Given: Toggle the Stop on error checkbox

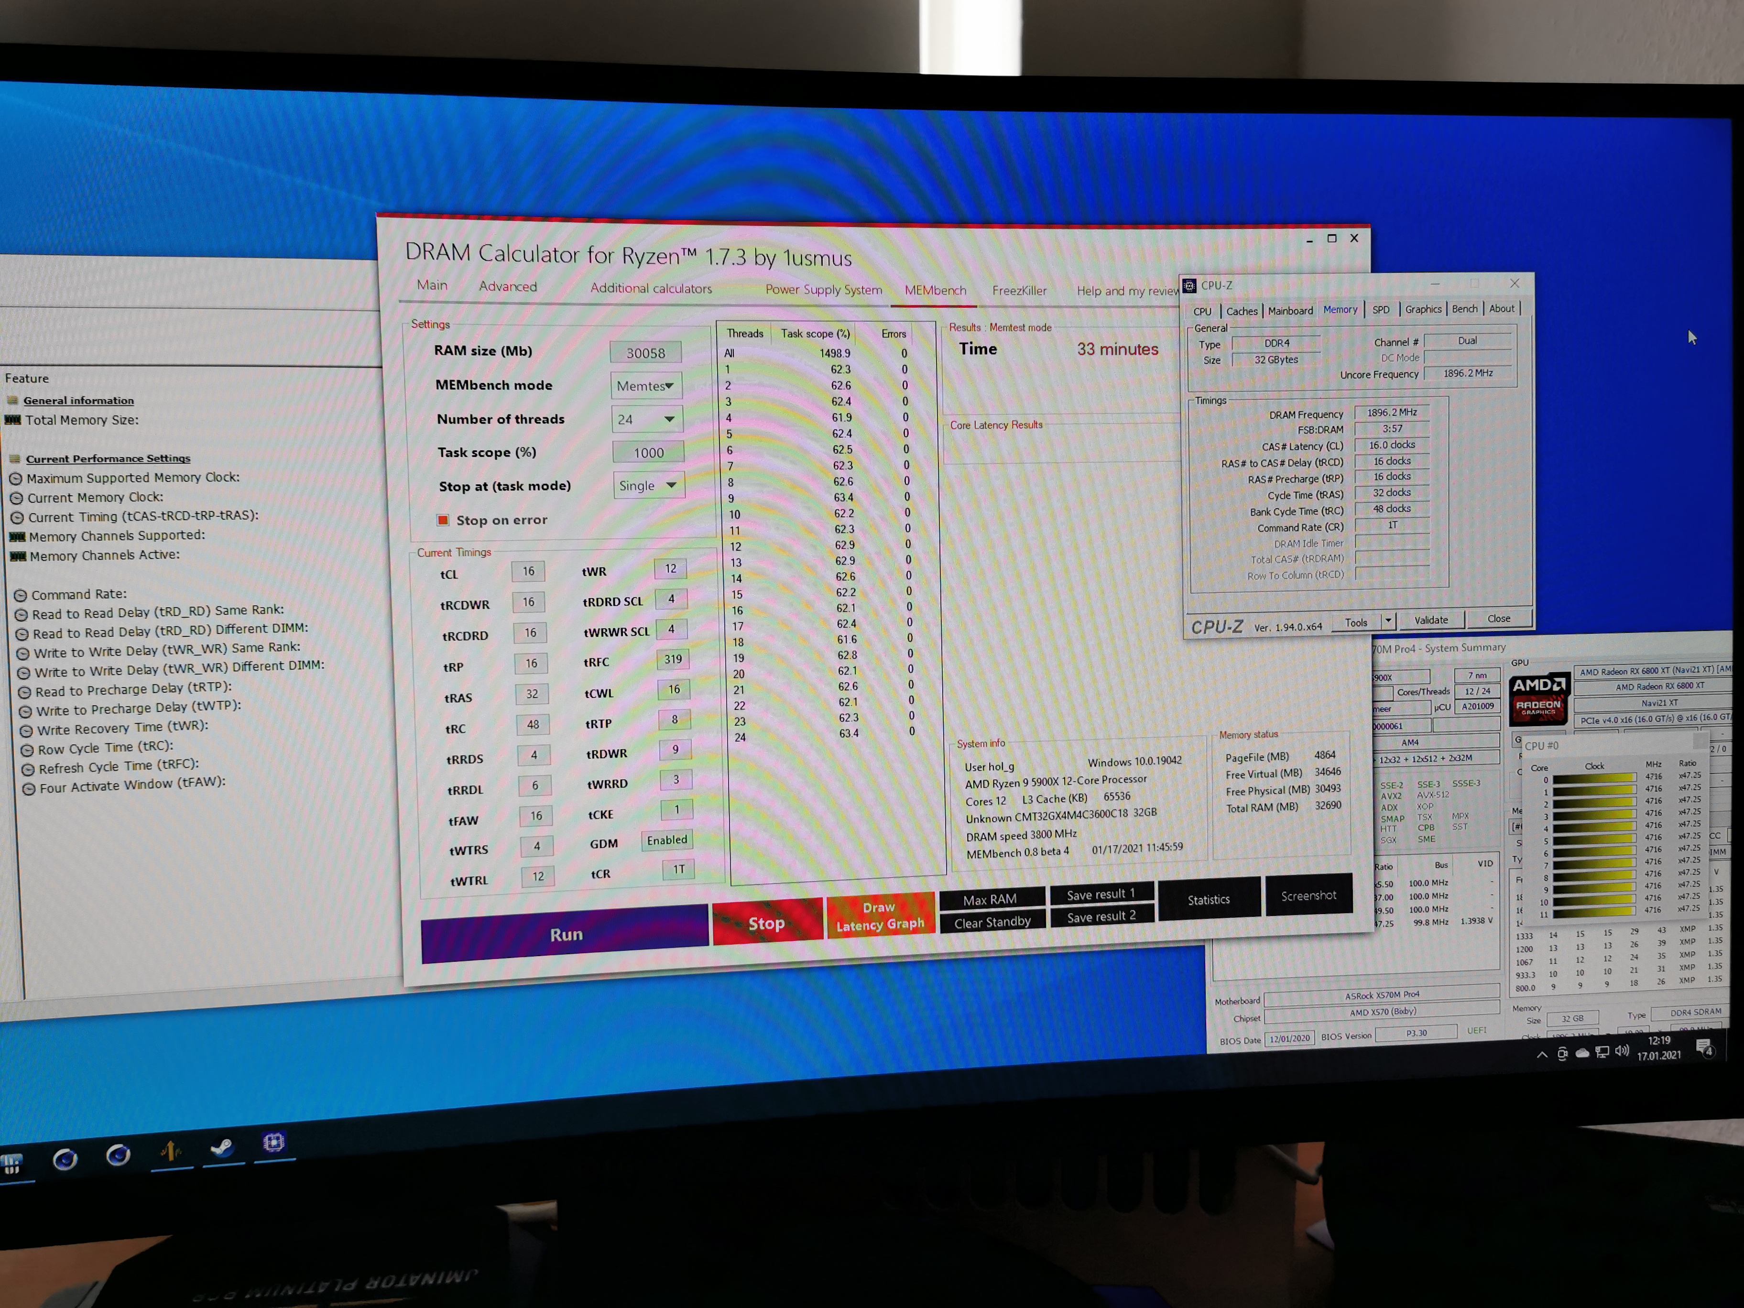Looking at the screenshot, I should (x=443, y=520).
